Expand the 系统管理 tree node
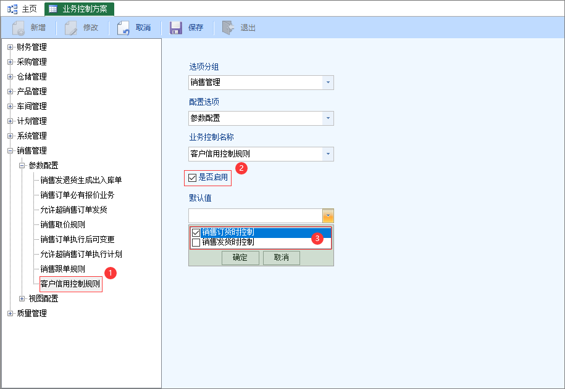 (x=10, y=136)
